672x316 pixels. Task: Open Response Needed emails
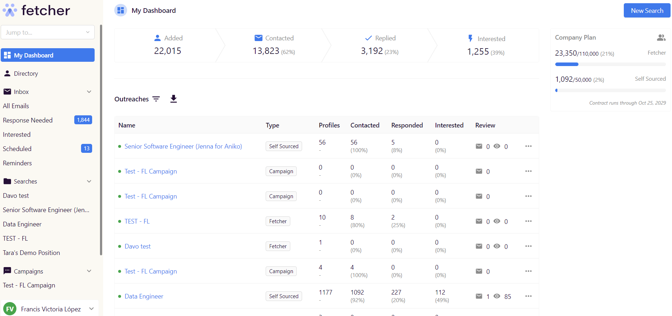pyautogui.click(x=28, y=120)
